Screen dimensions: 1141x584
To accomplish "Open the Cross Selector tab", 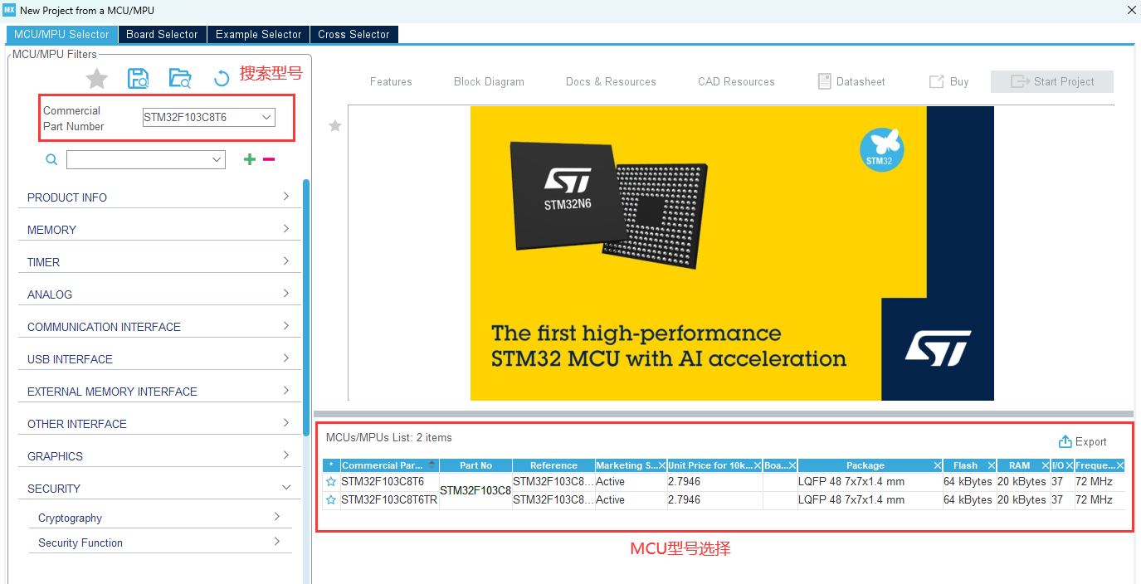I will (x=354, y=34).
